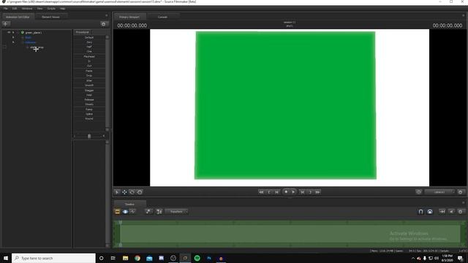Select the green_plane1 animation set

pos(33,32)
